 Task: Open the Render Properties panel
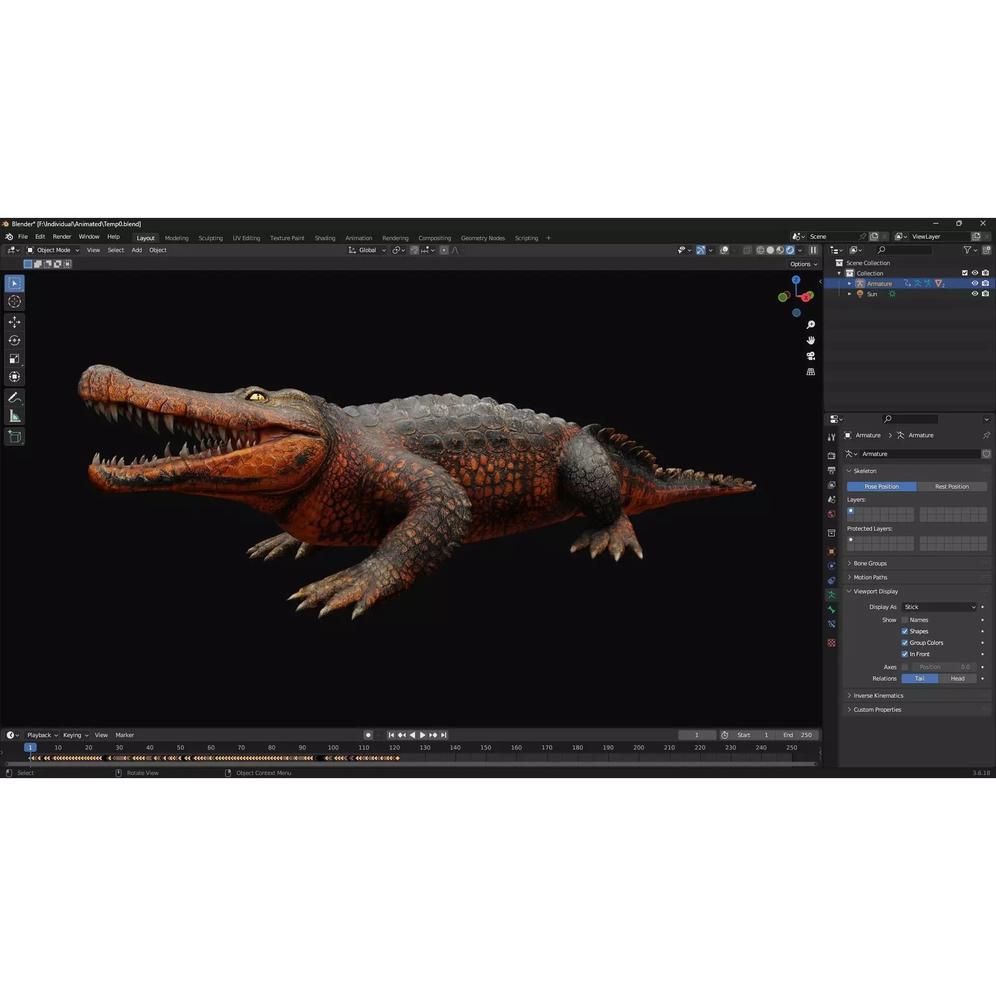coord(832,455)
